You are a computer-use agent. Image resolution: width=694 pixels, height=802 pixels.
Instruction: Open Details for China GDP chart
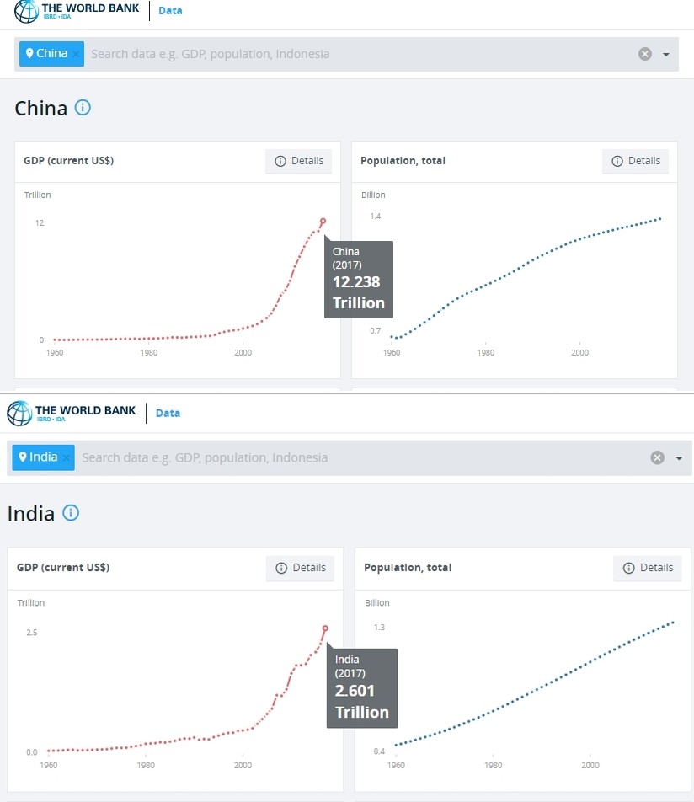(x=299, y=161)
